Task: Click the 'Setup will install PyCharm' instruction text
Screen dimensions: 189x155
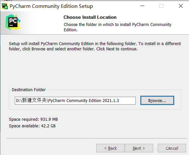Action: pyautogui.click(x=95, y=46)
